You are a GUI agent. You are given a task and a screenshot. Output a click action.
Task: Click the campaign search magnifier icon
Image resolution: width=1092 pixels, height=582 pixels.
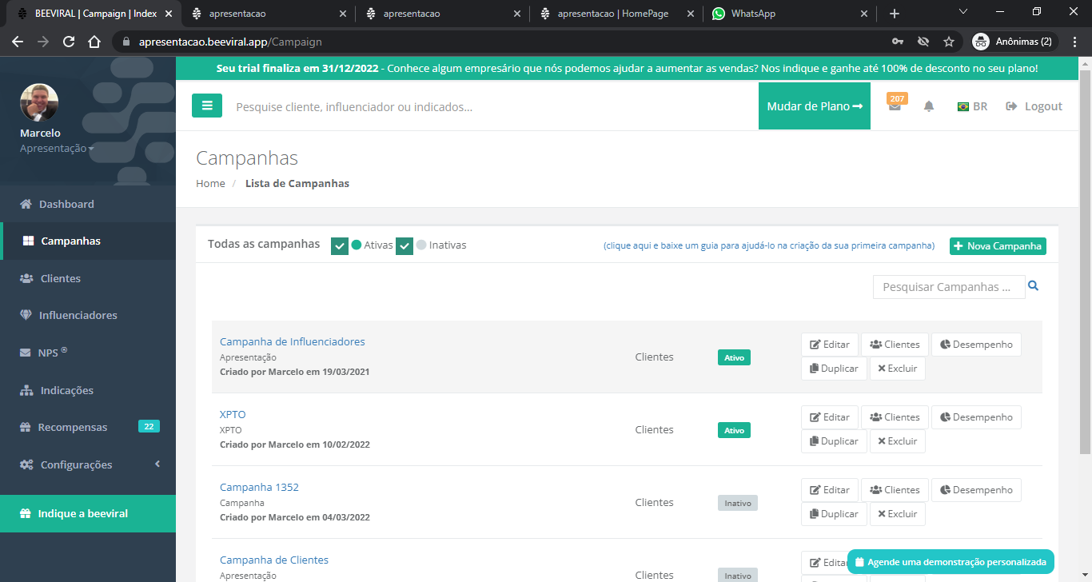[1033, 285]
